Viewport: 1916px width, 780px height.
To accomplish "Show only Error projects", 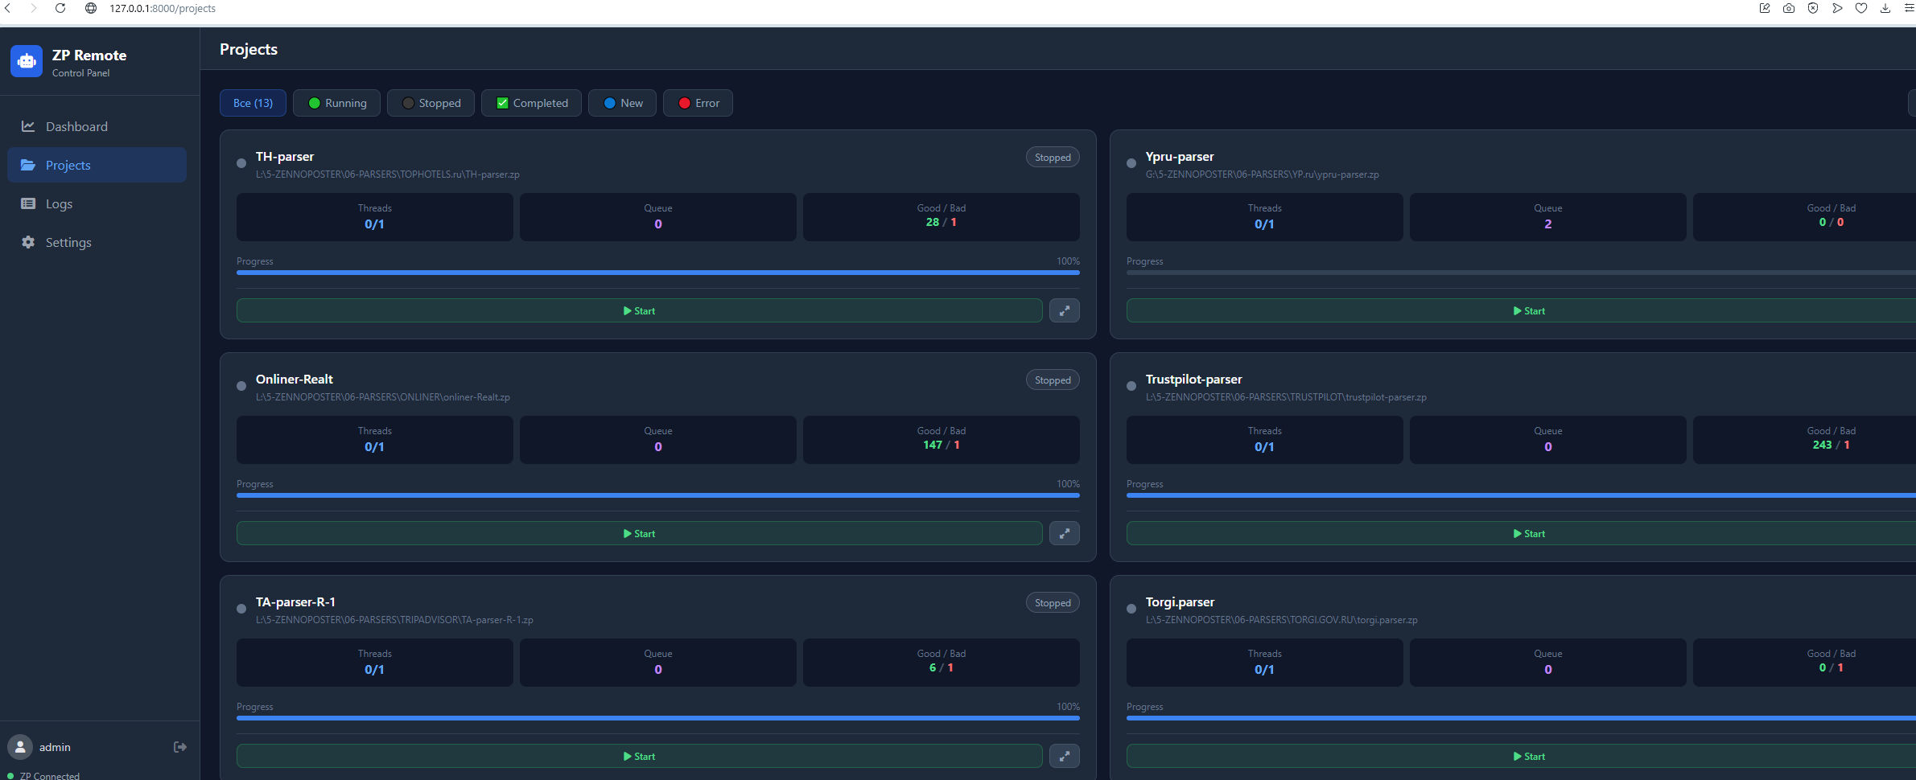I will (698, 103).
